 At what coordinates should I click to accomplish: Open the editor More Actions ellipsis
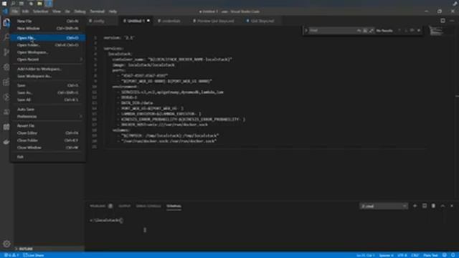tap(452, 21)
